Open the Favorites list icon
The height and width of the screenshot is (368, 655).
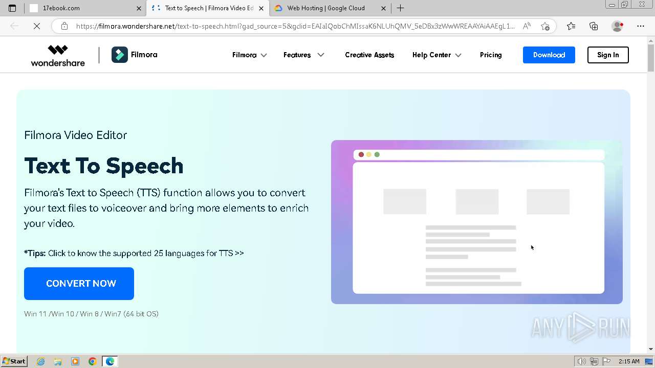(x=571, y=26)
